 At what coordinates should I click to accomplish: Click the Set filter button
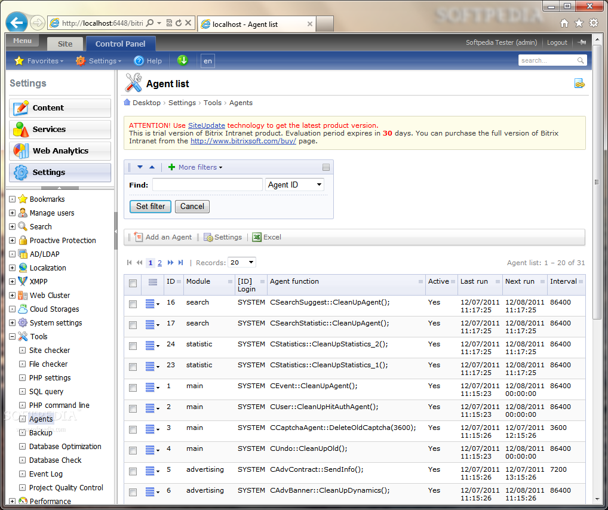tap(151, 206)
